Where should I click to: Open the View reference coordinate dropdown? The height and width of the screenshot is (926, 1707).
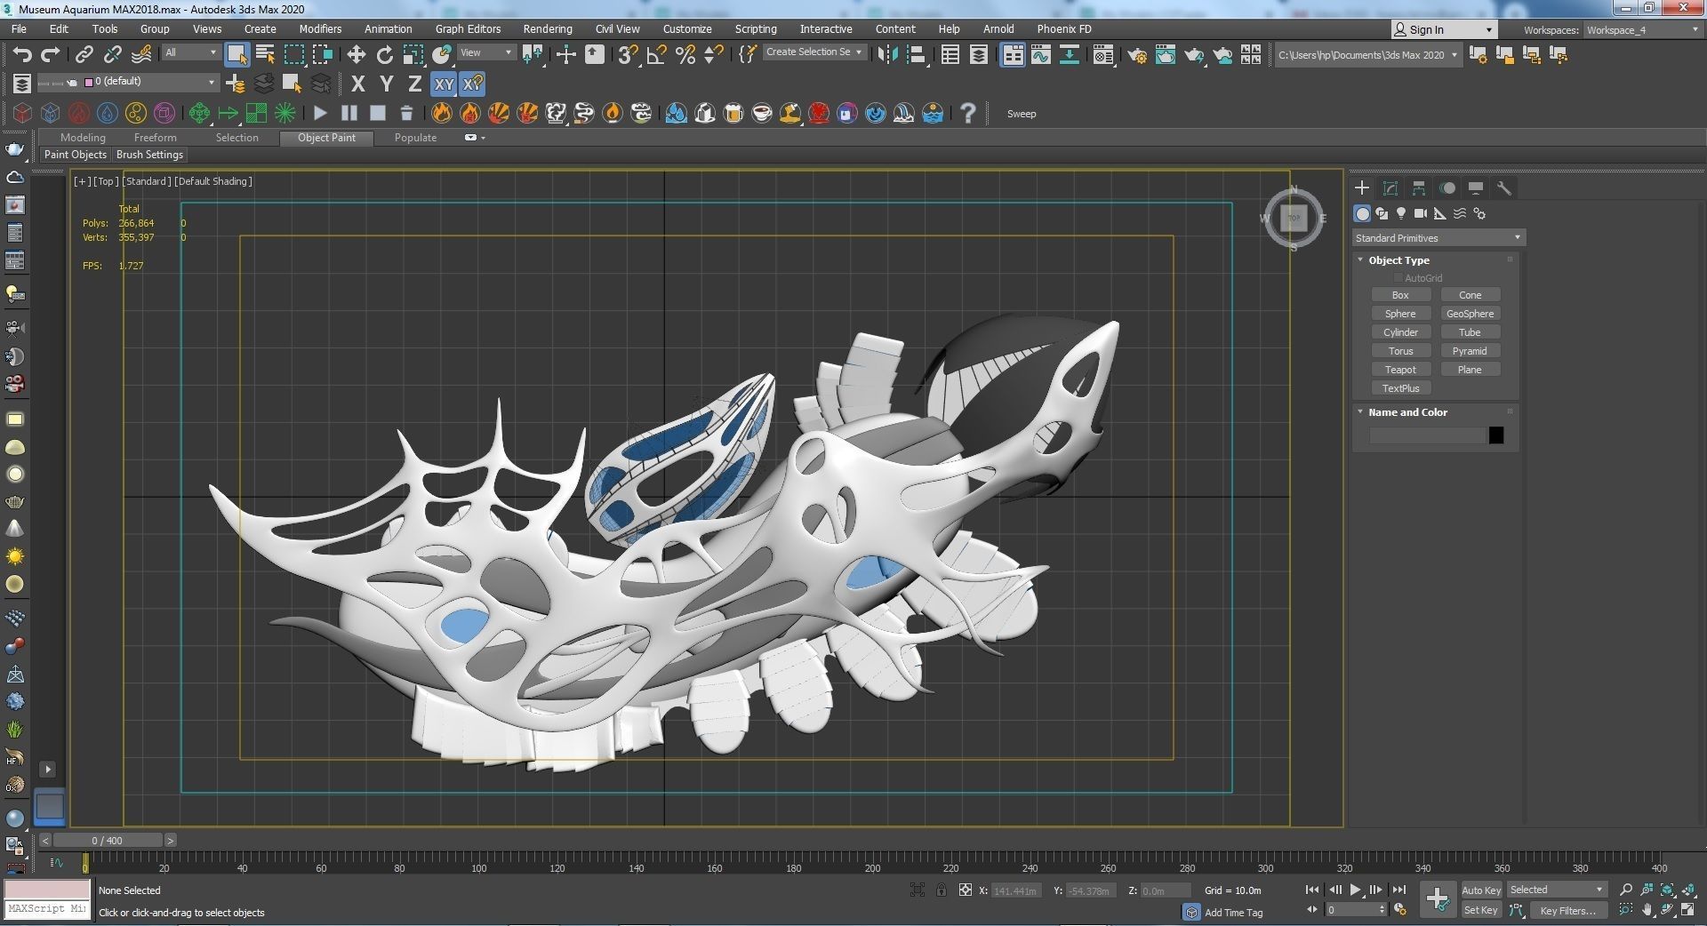click(x=485, y=52)
